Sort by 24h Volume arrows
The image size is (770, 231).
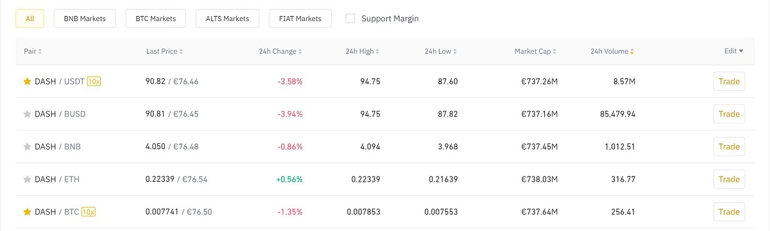point(633,51)
